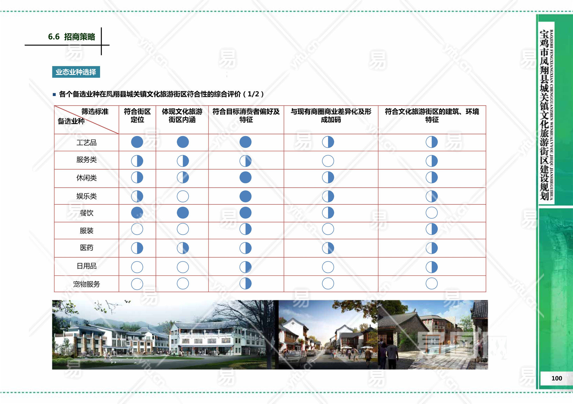
Task: Click the empty circle for 餐饮 under 建筑、环境特征
Action: tap(431, 213)
